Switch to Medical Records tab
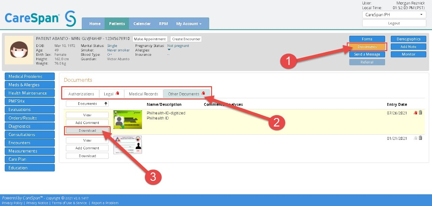The height and width of the screenshot is (206, 432). tap(143, 94)
